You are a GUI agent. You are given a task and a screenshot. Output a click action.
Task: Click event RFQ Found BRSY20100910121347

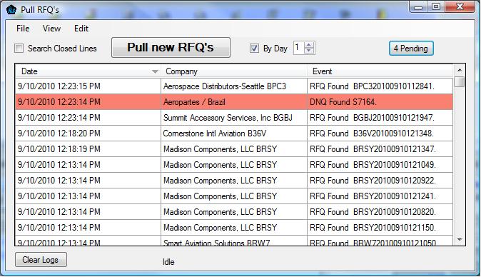coord(380,149)
